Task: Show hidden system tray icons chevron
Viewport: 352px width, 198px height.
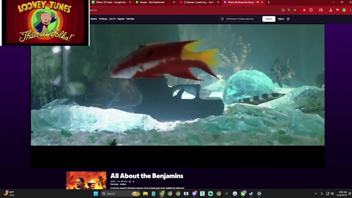Action: [x=316, y=194]
